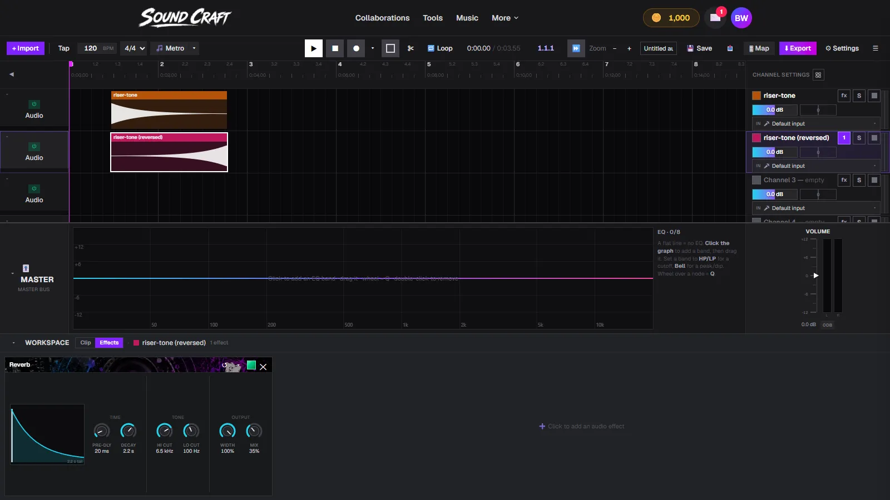This screenshot has width=890, height=500.
Task: Open fx for Channel 3
Action: 844,180
